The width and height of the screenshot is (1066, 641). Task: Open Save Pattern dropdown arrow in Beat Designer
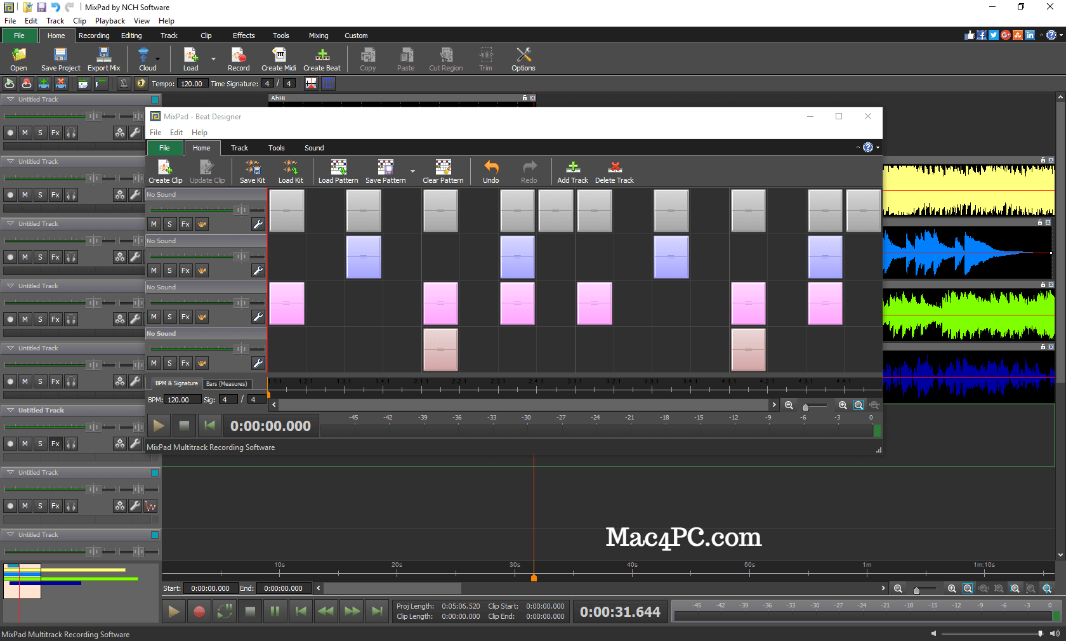(412, 171)
